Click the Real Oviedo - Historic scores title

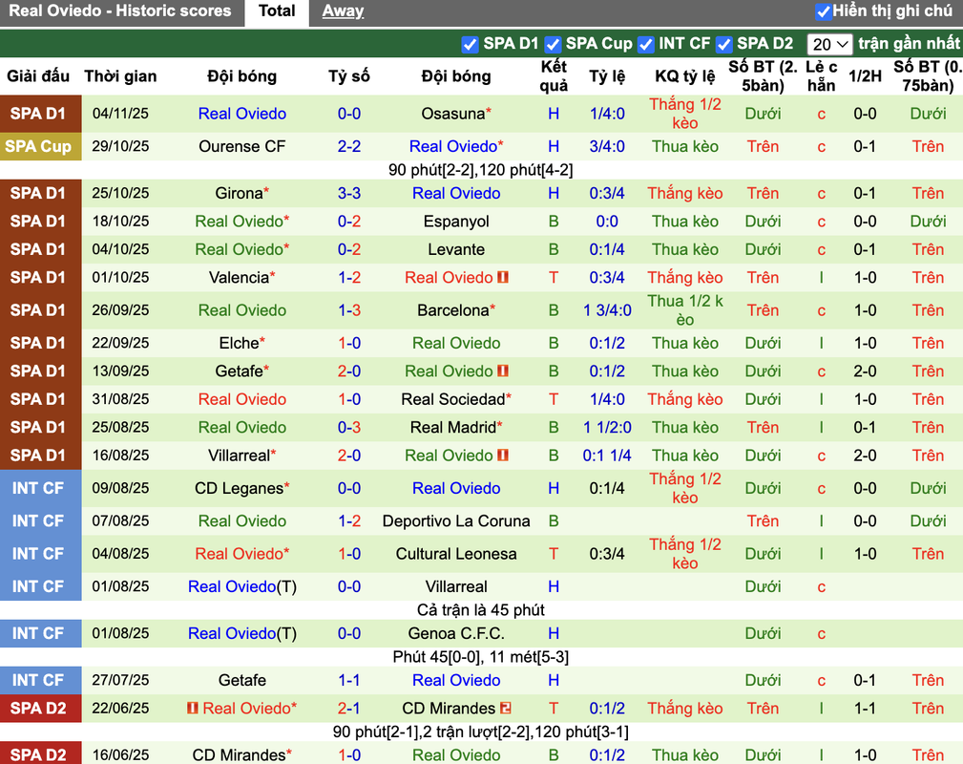(119, 11)
